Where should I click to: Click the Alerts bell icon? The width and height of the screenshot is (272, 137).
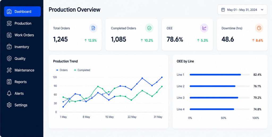(x=9, y=93)
